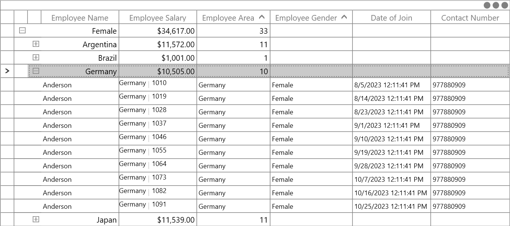Expand the Argentina group
510x226 pixels.
pyautogui.click(x=36, y=44)
